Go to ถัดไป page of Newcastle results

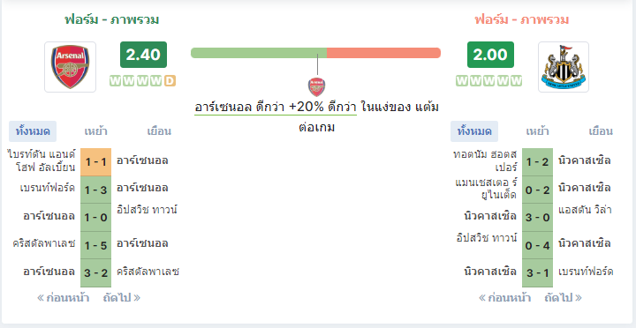563,298
